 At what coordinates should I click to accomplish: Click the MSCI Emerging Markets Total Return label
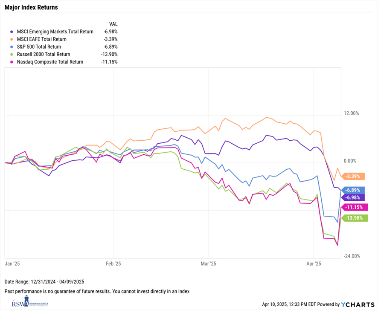(55, 31)
